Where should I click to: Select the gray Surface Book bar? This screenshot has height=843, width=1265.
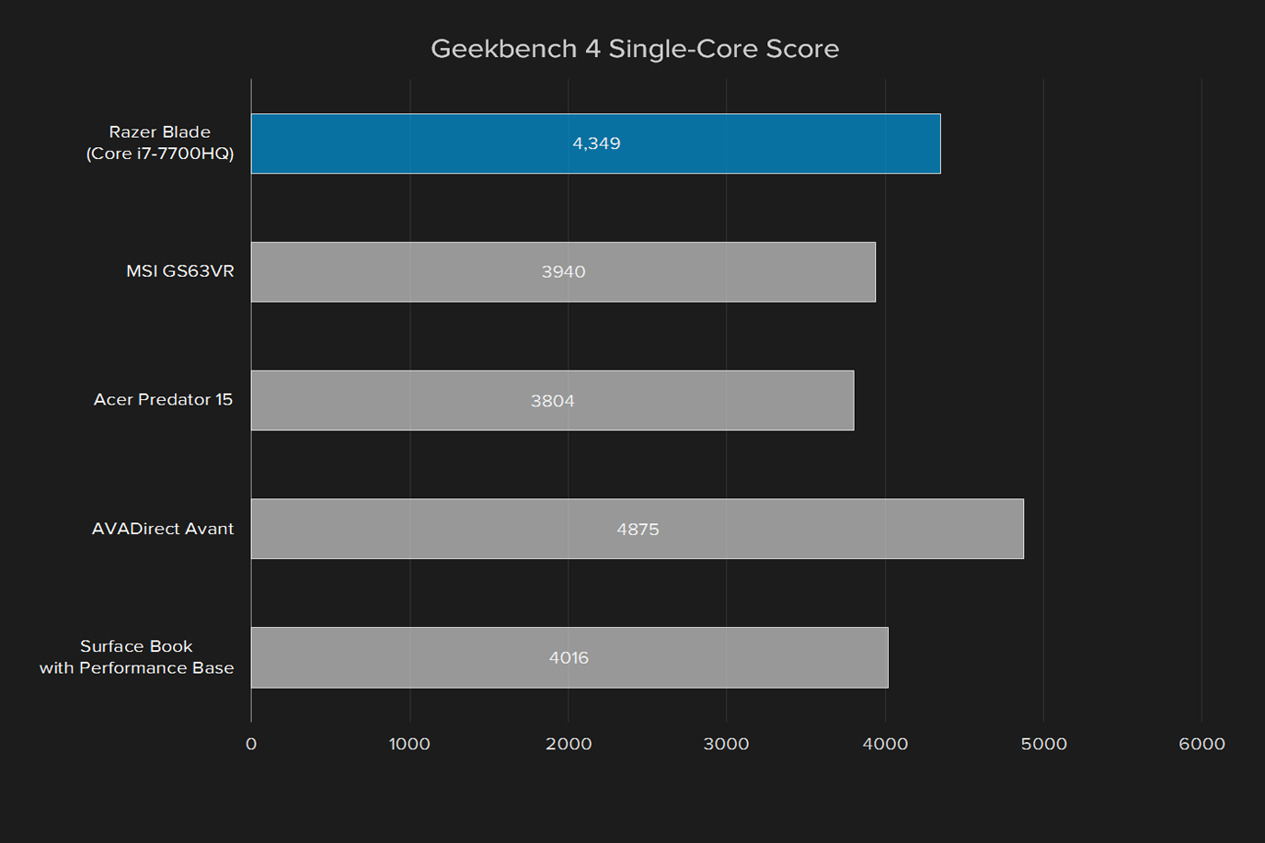[569, 657]
